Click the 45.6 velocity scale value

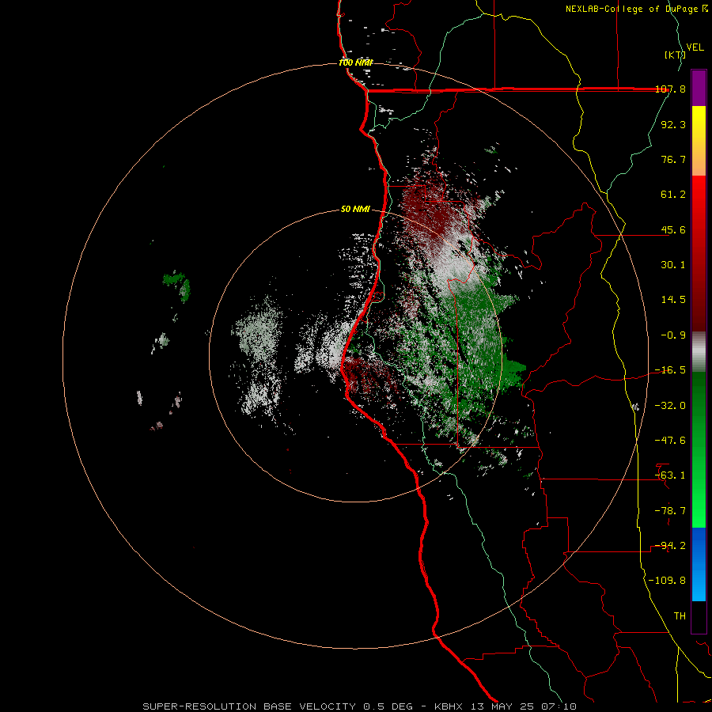pyautogui.click(x=673, y=229)
